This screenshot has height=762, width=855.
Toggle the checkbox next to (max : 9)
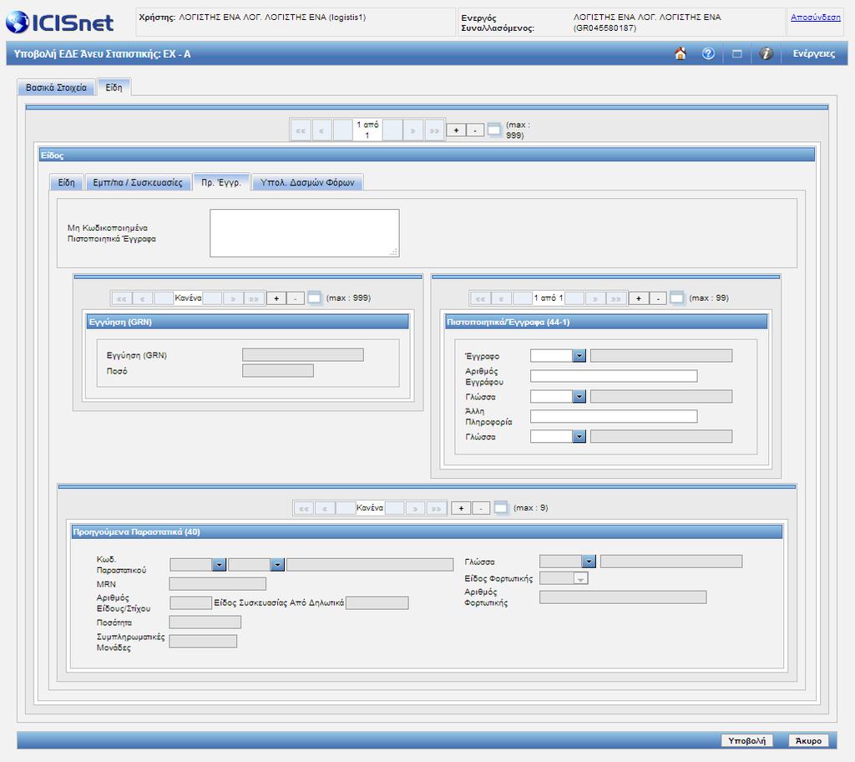point(500,508)
